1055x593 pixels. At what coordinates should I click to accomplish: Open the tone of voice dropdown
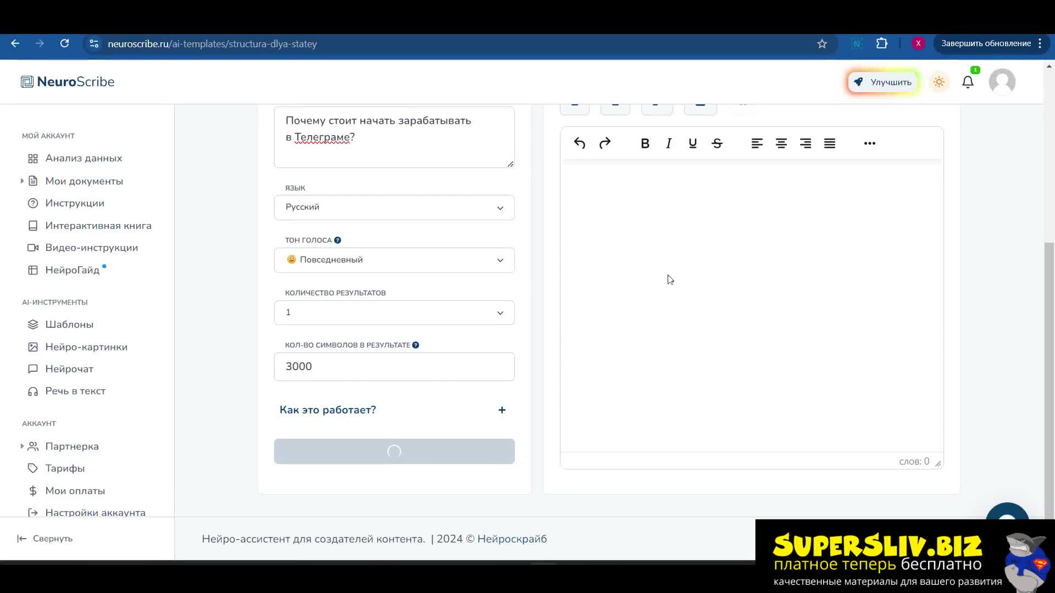pyautogui.click(x=394, y=260)
